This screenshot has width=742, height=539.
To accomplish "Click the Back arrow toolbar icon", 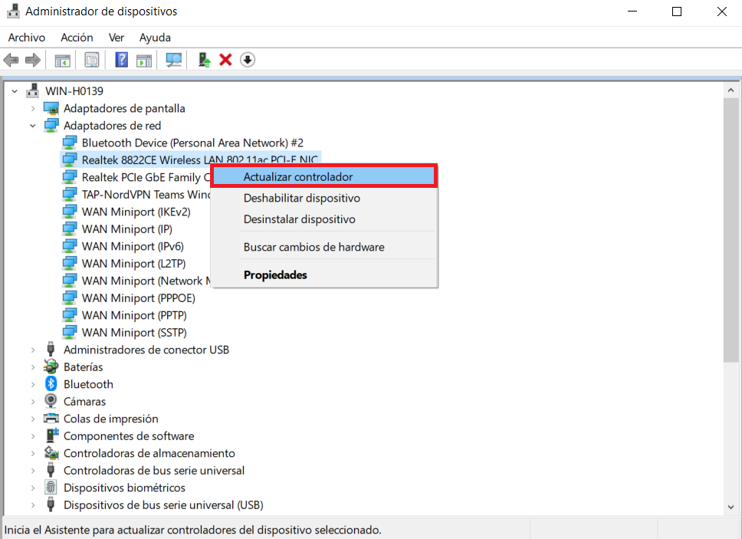I will 11,60.
